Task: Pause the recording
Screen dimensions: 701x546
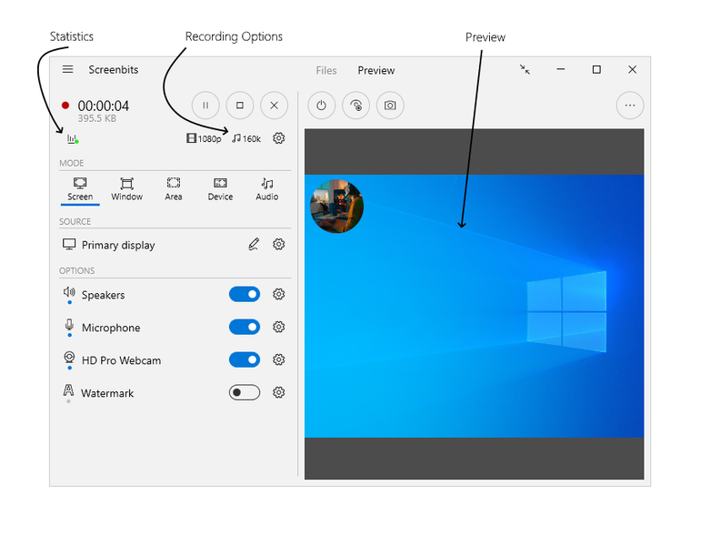Action: (205, 106)
